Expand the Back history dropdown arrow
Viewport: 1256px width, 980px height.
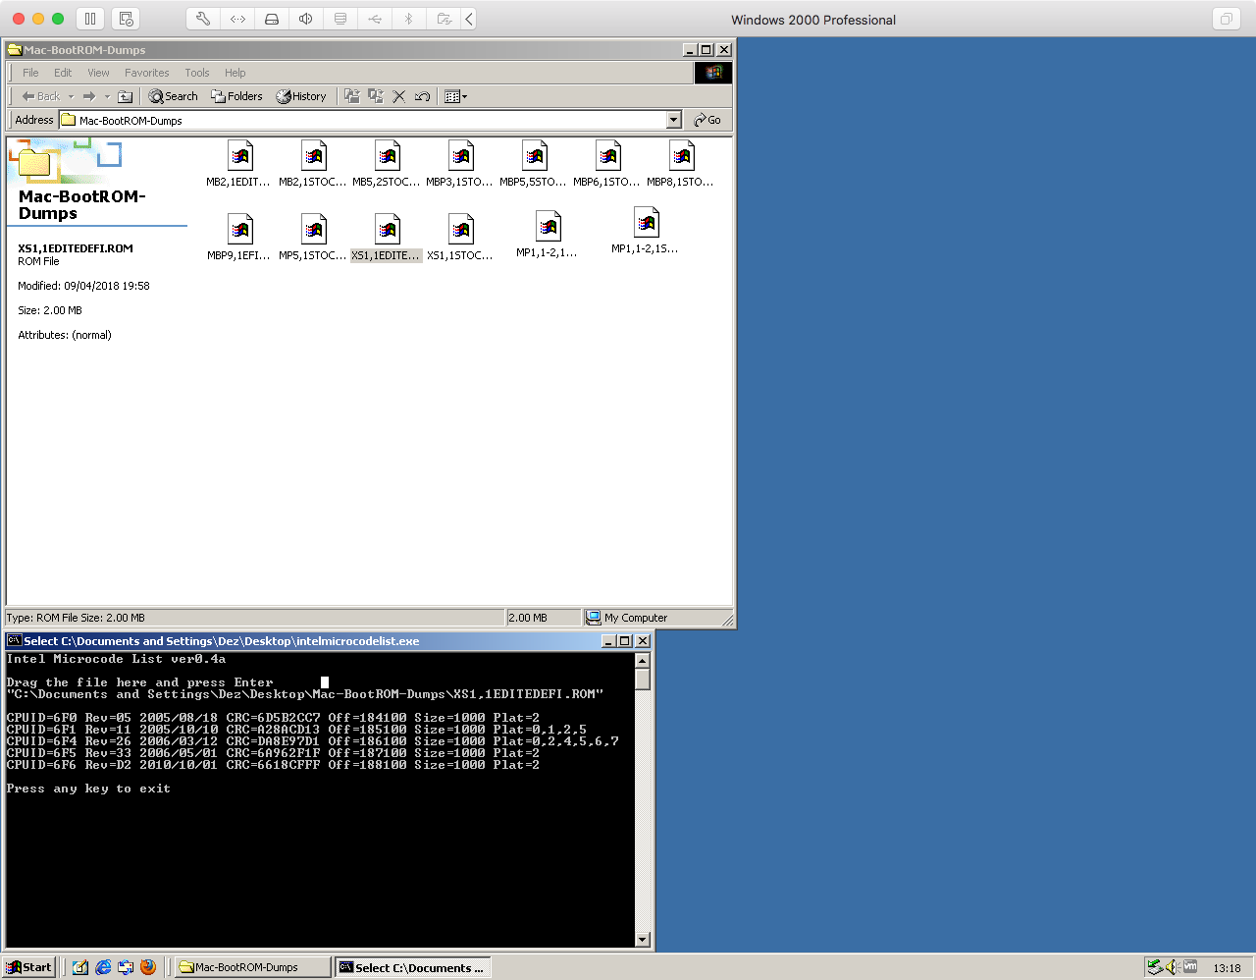pyautogui.click(x=71, y=96)
